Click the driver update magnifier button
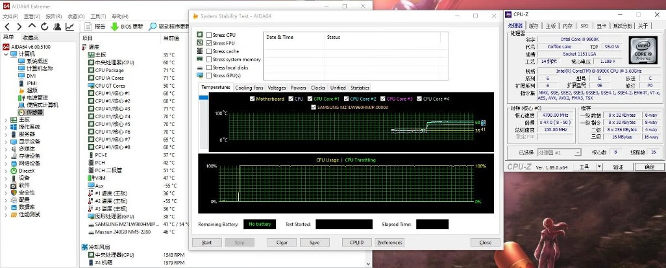Image resolution: width=666 pixels, height=268 pixels. coord(168,27)
